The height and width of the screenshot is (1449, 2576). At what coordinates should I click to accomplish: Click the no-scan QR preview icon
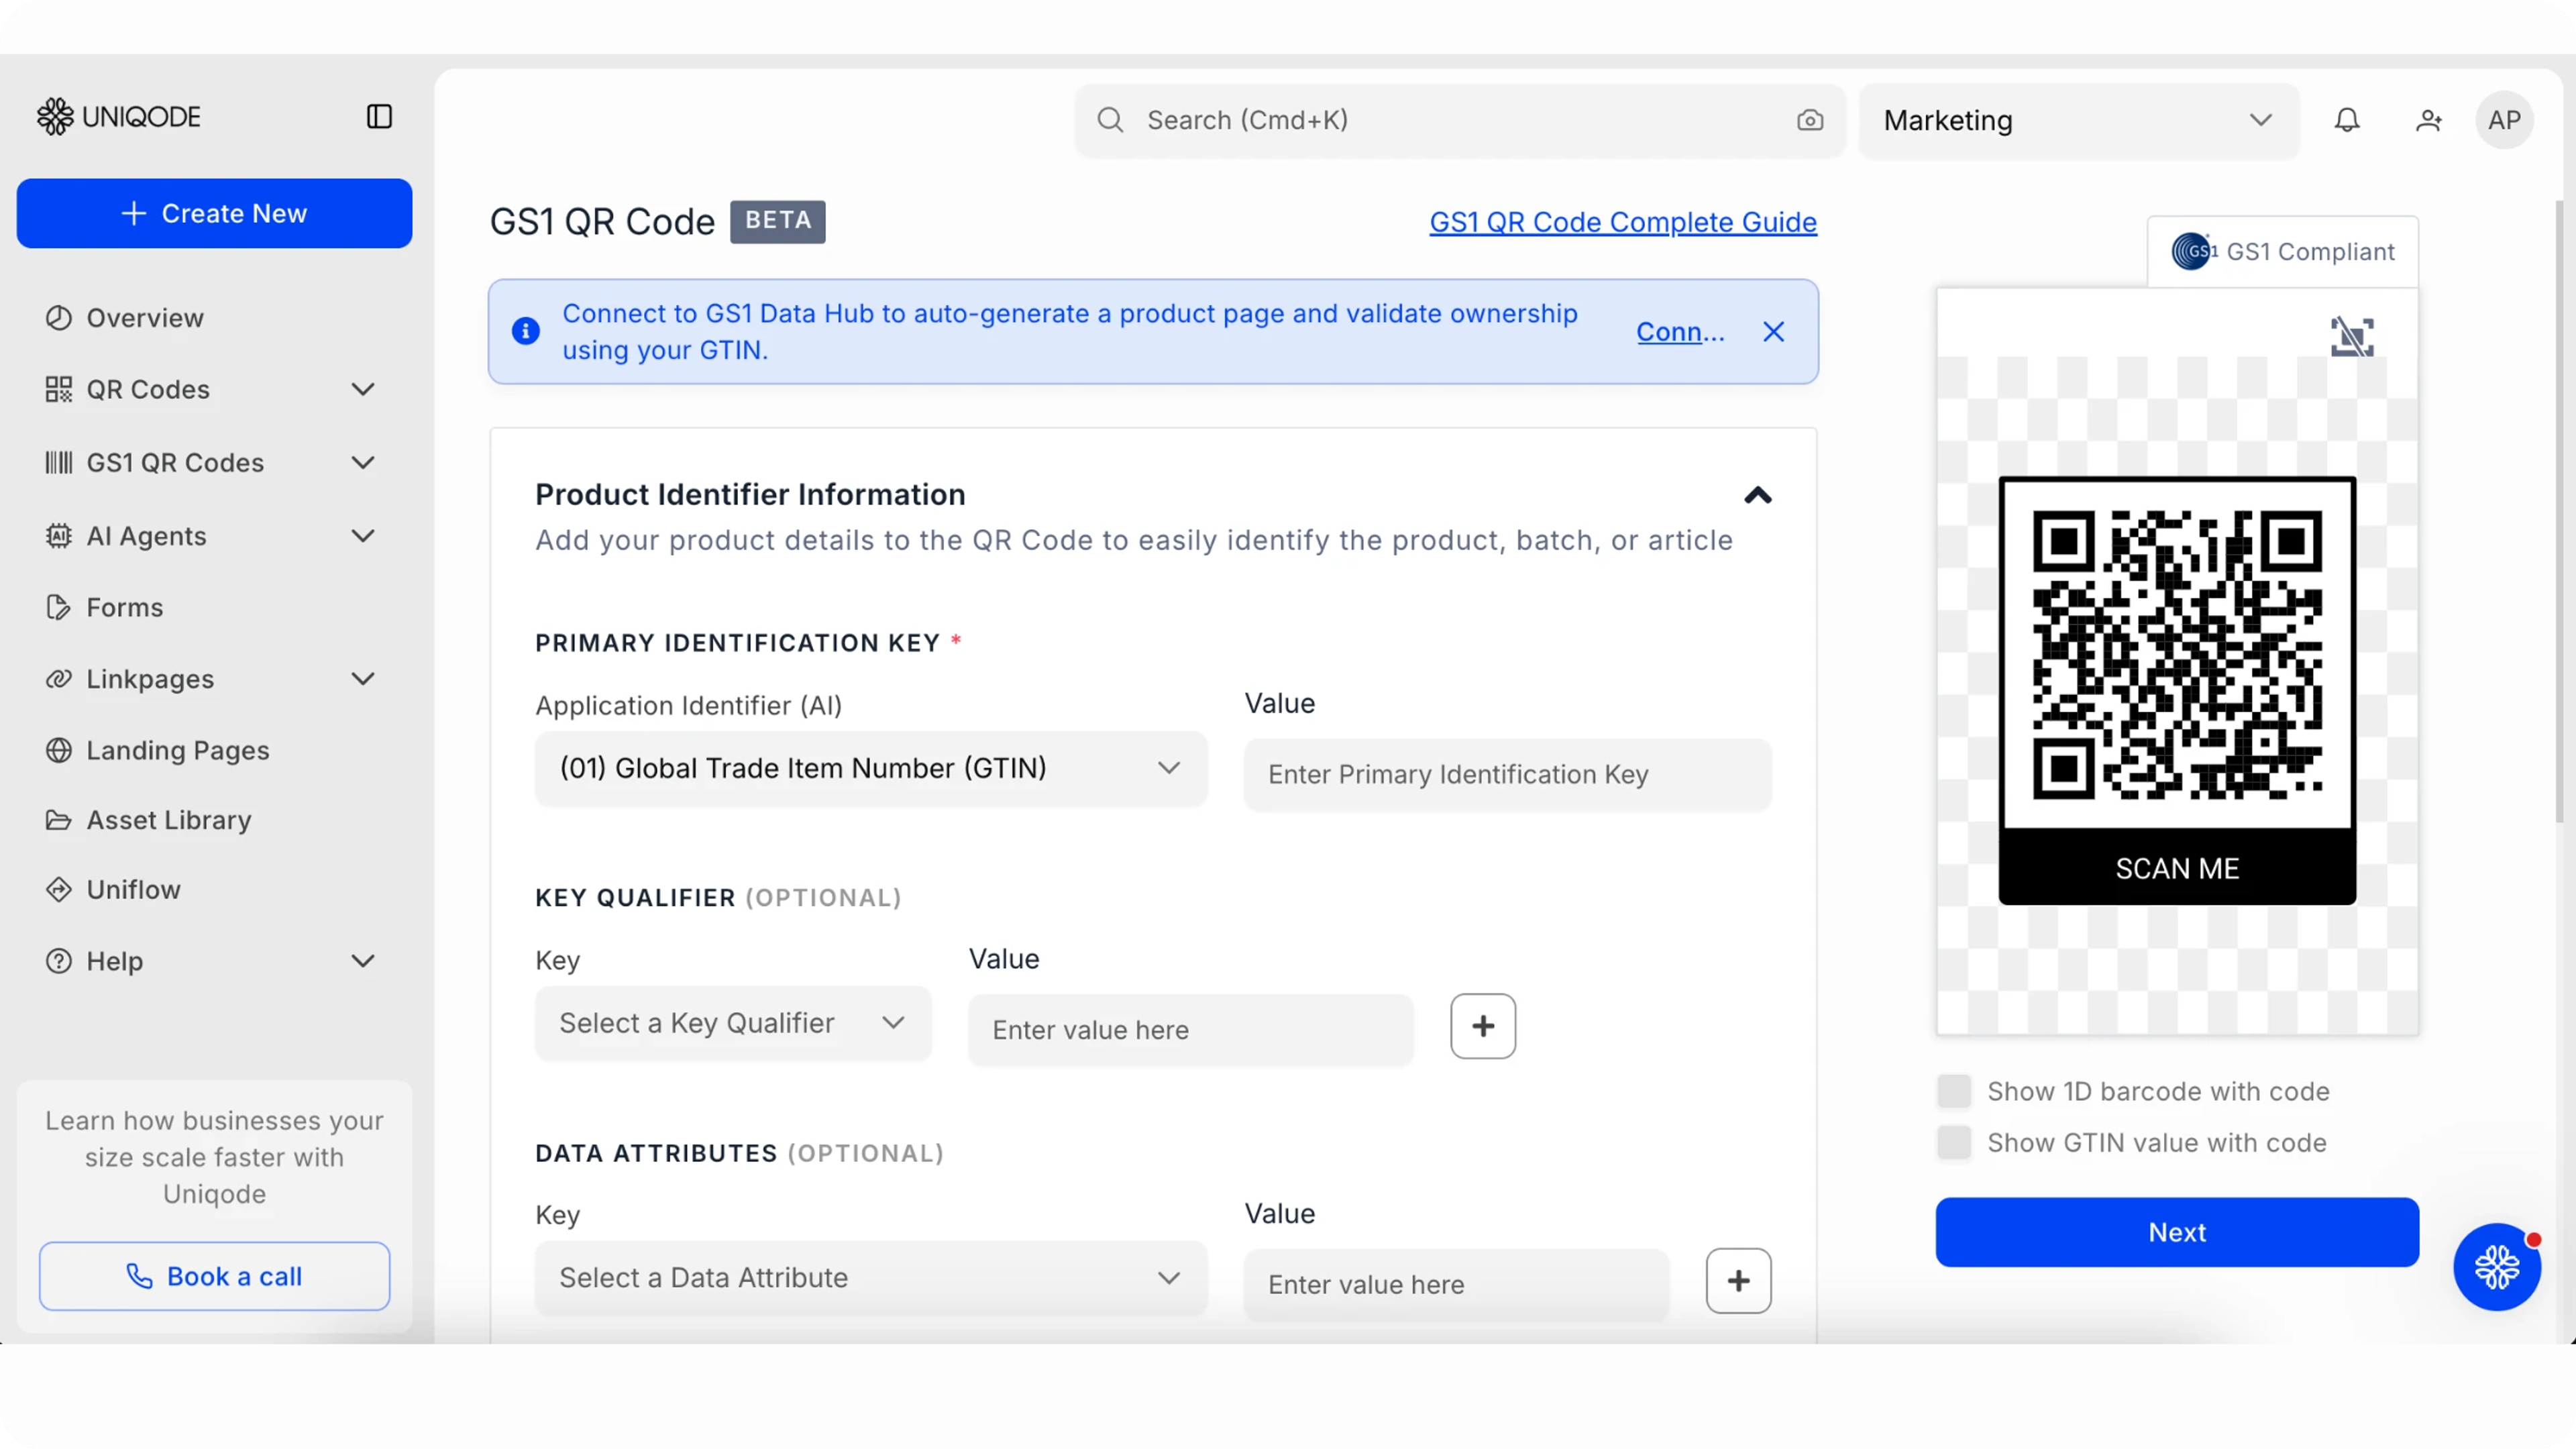point(2352,337)
